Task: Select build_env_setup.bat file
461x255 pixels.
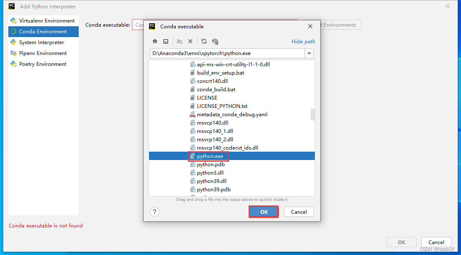Action: [220, 72]
